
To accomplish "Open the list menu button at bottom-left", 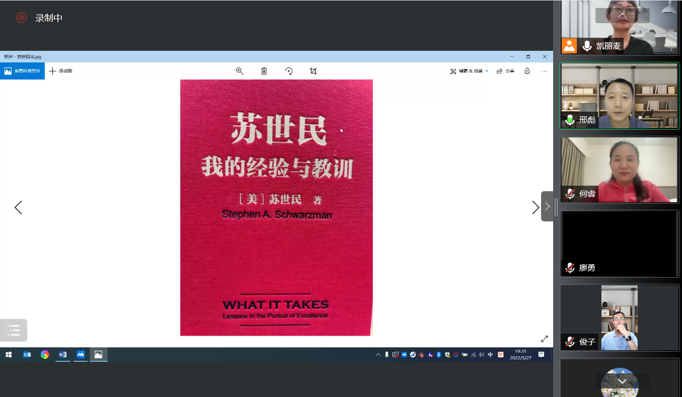I will (x=14, y=330).
